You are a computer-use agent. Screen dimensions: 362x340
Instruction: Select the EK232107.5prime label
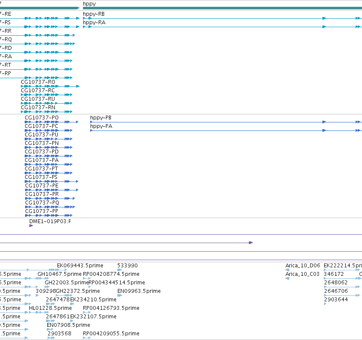click(x=93, y=317)
